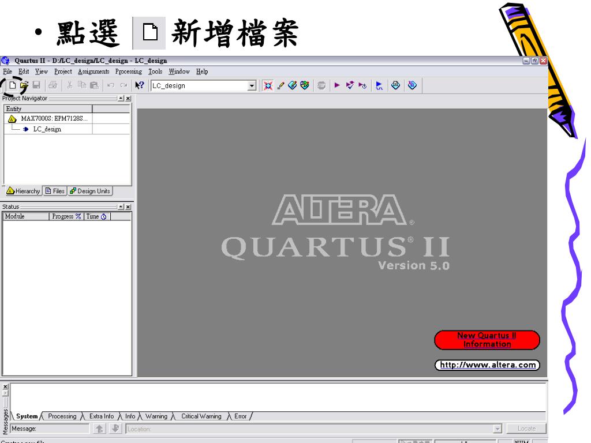591x443 pixels.
Task: Close the Messages panel
Action: (x=5, y=386)
